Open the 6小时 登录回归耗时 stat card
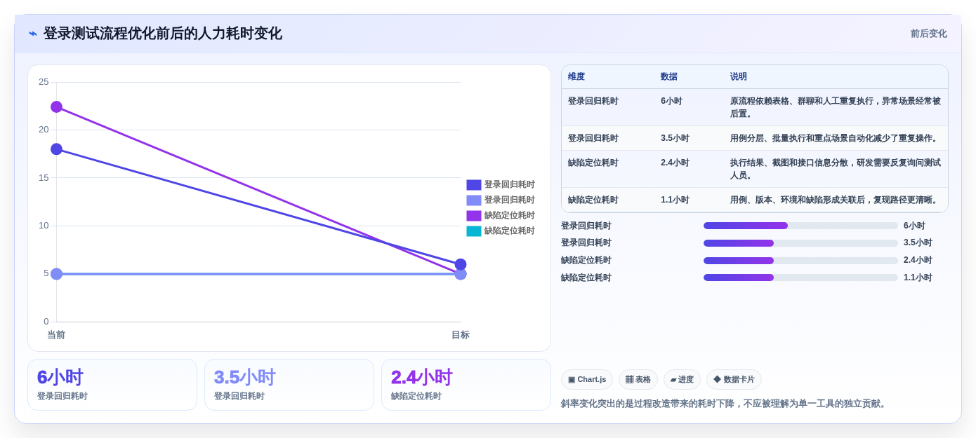The image size is (976, 438). coord(112,385)
